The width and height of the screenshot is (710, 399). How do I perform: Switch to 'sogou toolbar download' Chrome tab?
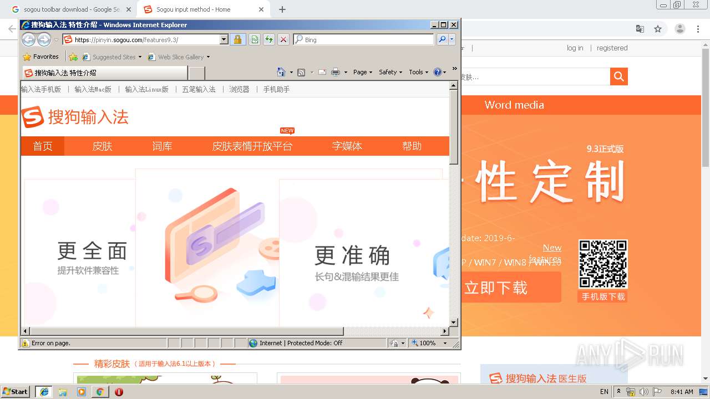[x=71, y=9]
